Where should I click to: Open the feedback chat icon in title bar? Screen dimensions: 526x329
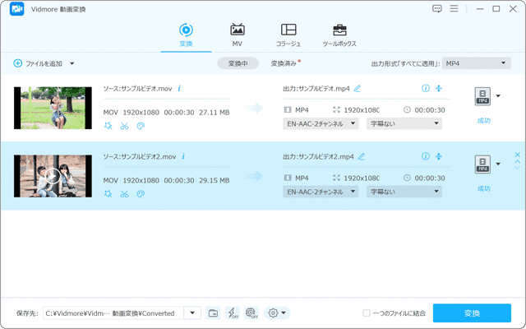(x=436, y=9)
